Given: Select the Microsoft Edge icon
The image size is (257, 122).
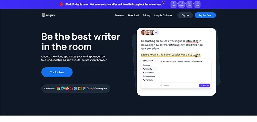Looking at the screenshot, I should pyautogui.click(x=62, y=89).
